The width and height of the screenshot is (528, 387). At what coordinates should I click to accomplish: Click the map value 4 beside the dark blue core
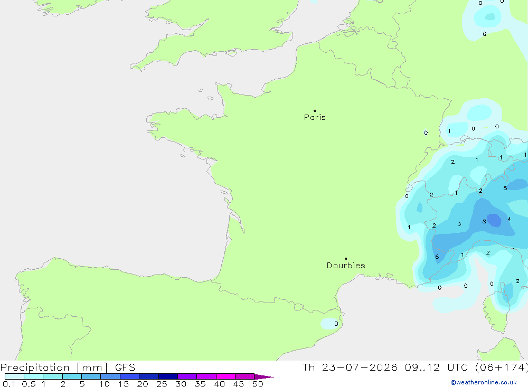(510, 219)
